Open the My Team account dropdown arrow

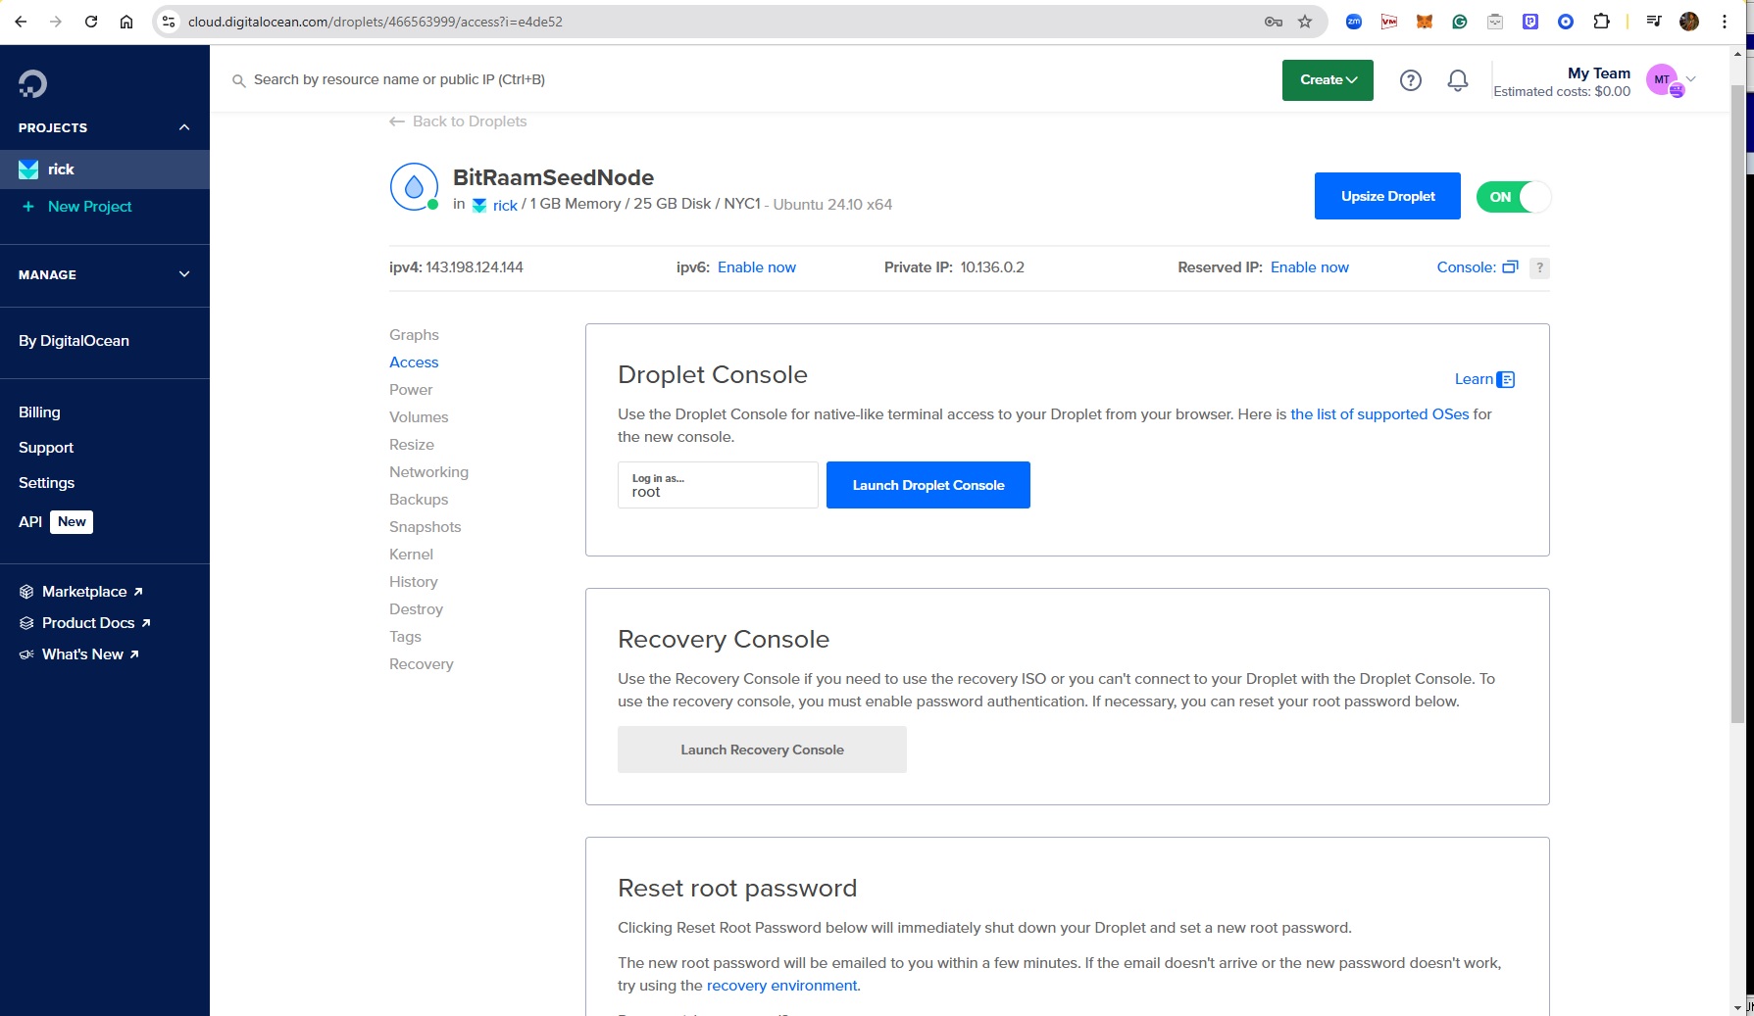click(x=1690, y=79)
